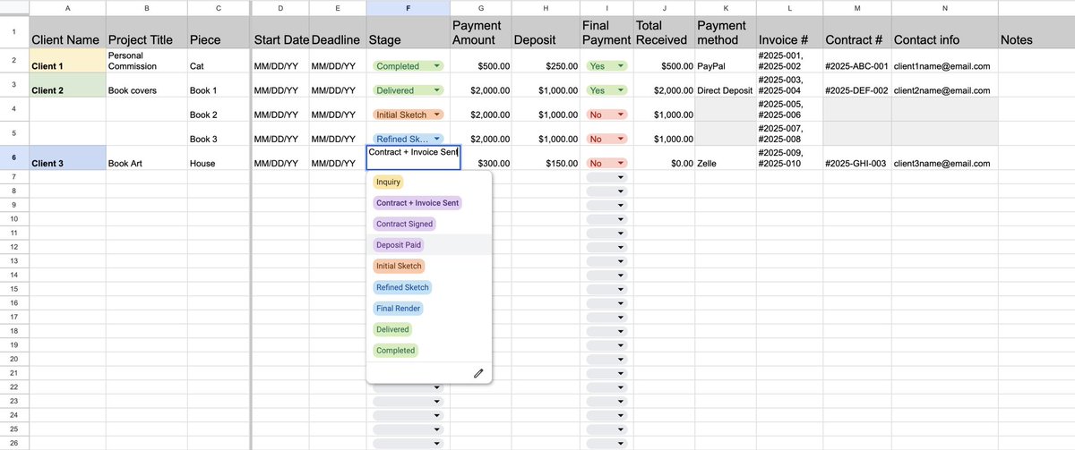This screenshot has width=1075, height=450.
Task: Open Initial Sketch stage dropdown for Book 2
Action: [408, 115]
